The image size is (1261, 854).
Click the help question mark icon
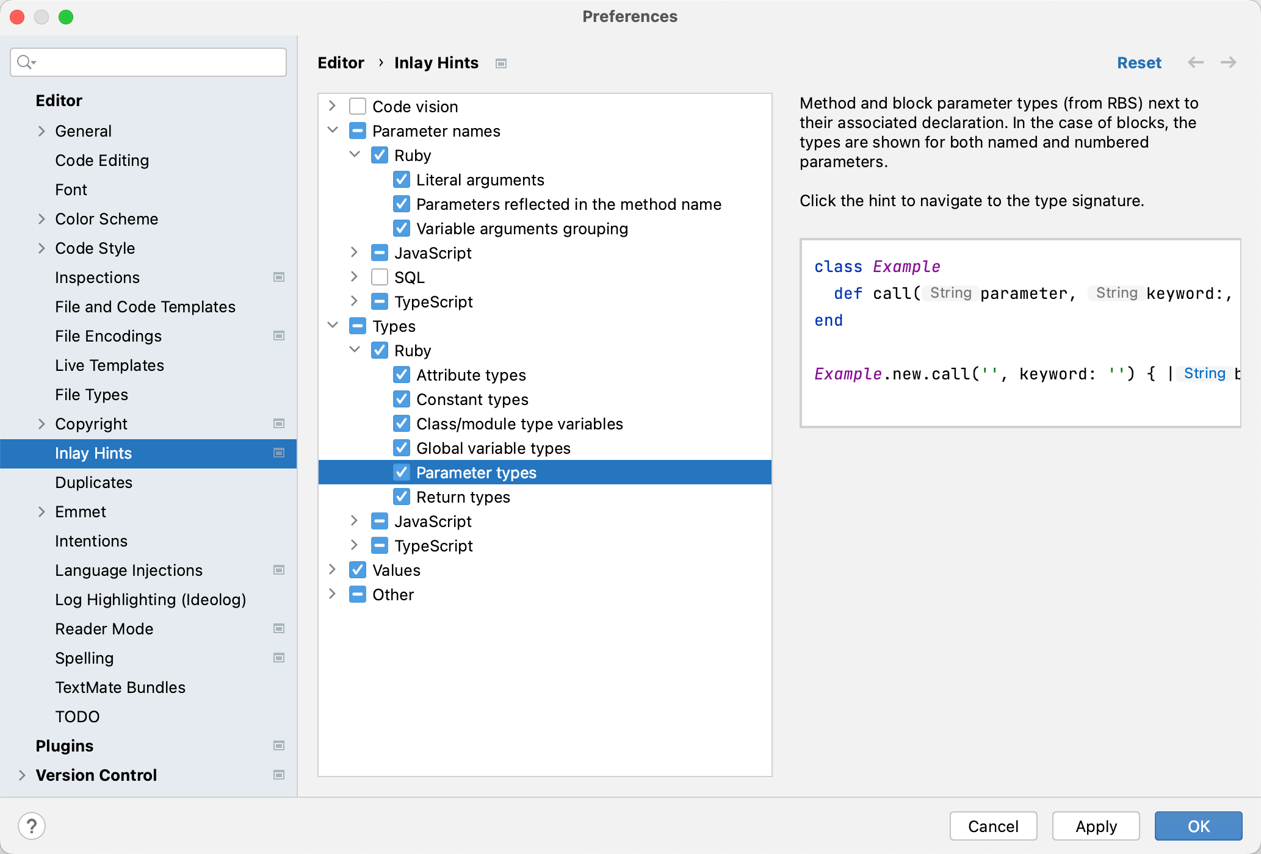click(x=32, y=825)
